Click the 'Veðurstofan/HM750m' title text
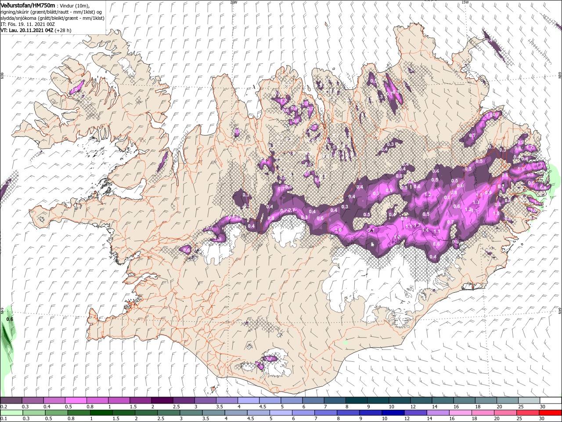Screen dimensions: 562x422 coord(28,5)
